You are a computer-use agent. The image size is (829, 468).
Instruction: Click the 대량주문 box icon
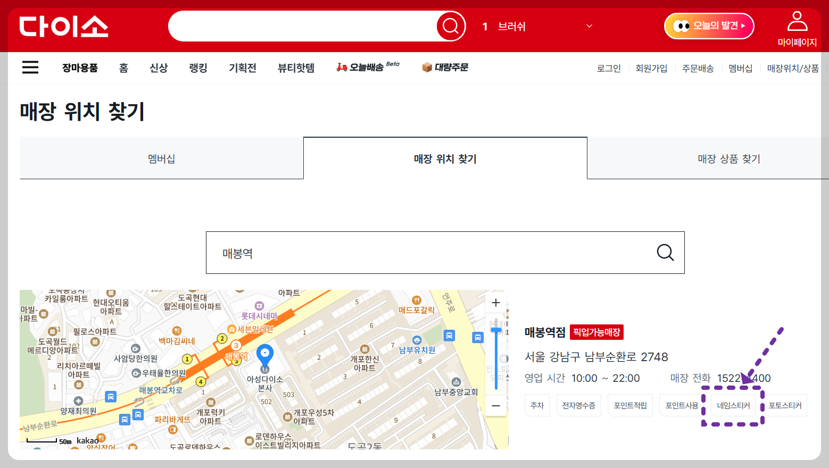[427, 67]
